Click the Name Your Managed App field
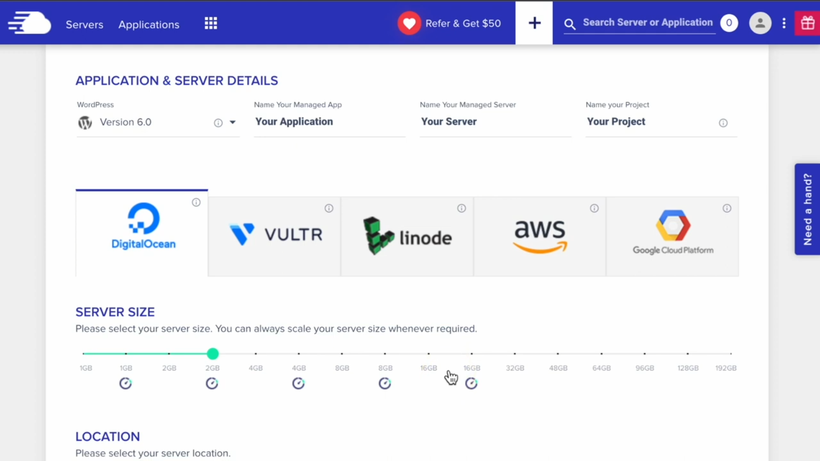820x461 pixels. coord(330,122)
